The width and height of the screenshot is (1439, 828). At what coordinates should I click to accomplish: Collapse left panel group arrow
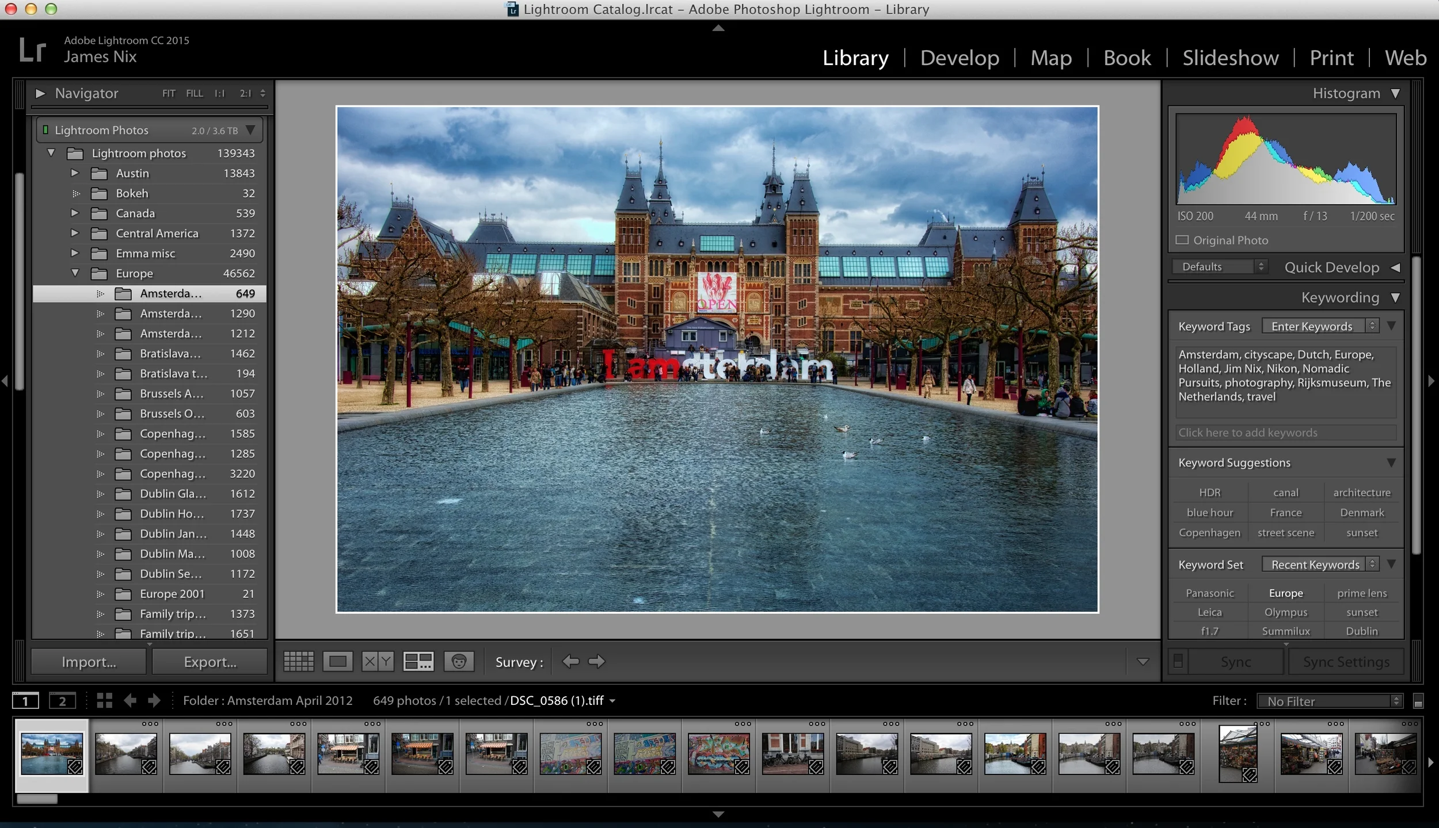click(x=5, y=381)
